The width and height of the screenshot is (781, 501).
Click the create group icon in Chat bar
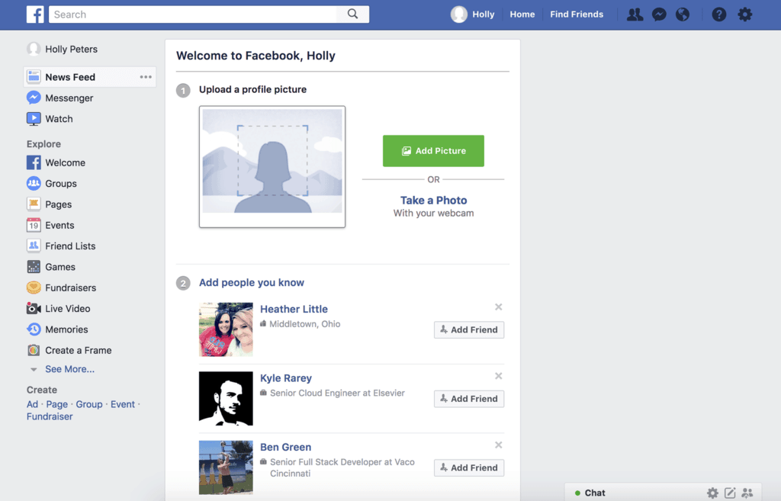coord(747,493)
